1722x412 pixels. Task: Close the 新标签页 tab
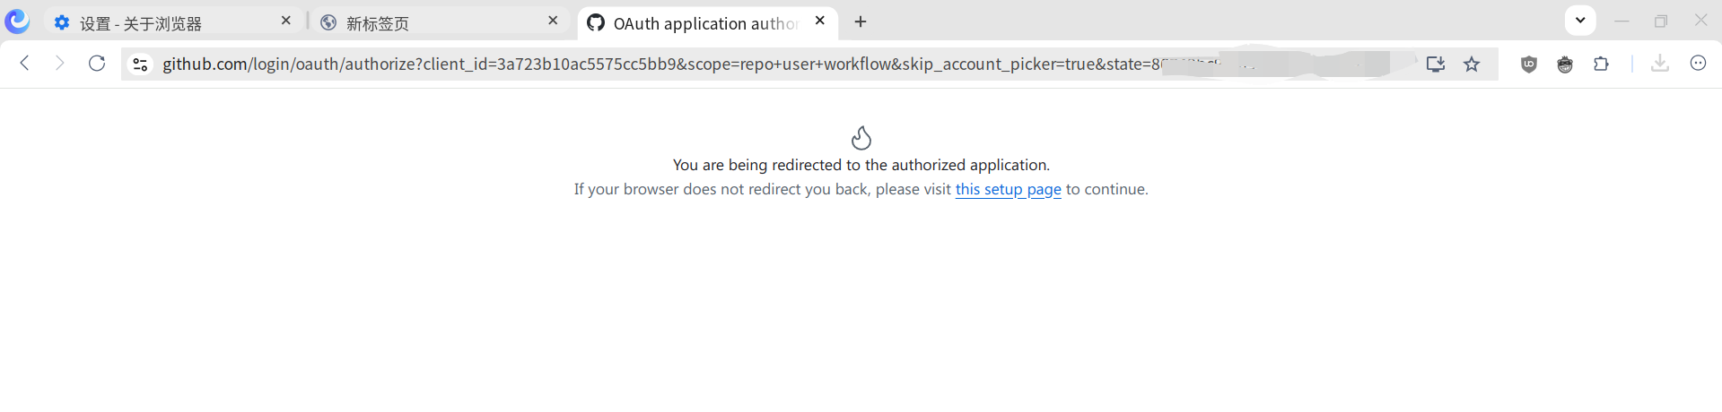pyautogui.click(x=553, y=21)
